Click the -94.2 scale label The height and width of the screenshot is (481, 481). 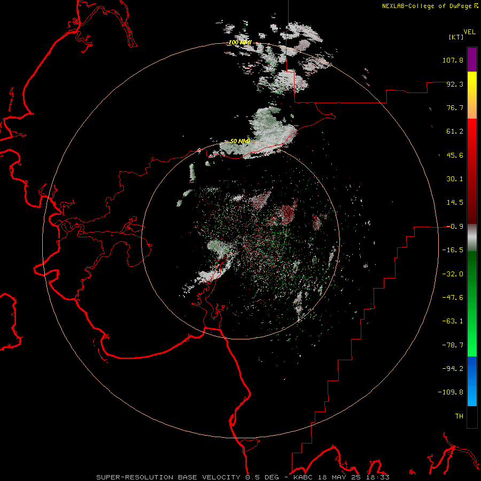(x=453, y=369)
